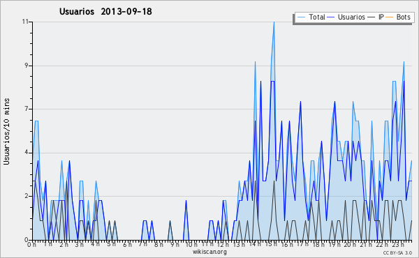The width and height of the screenshot is (419, 258).
Task: Click the x-axis label '12 h'
Action: coord(223,245)
